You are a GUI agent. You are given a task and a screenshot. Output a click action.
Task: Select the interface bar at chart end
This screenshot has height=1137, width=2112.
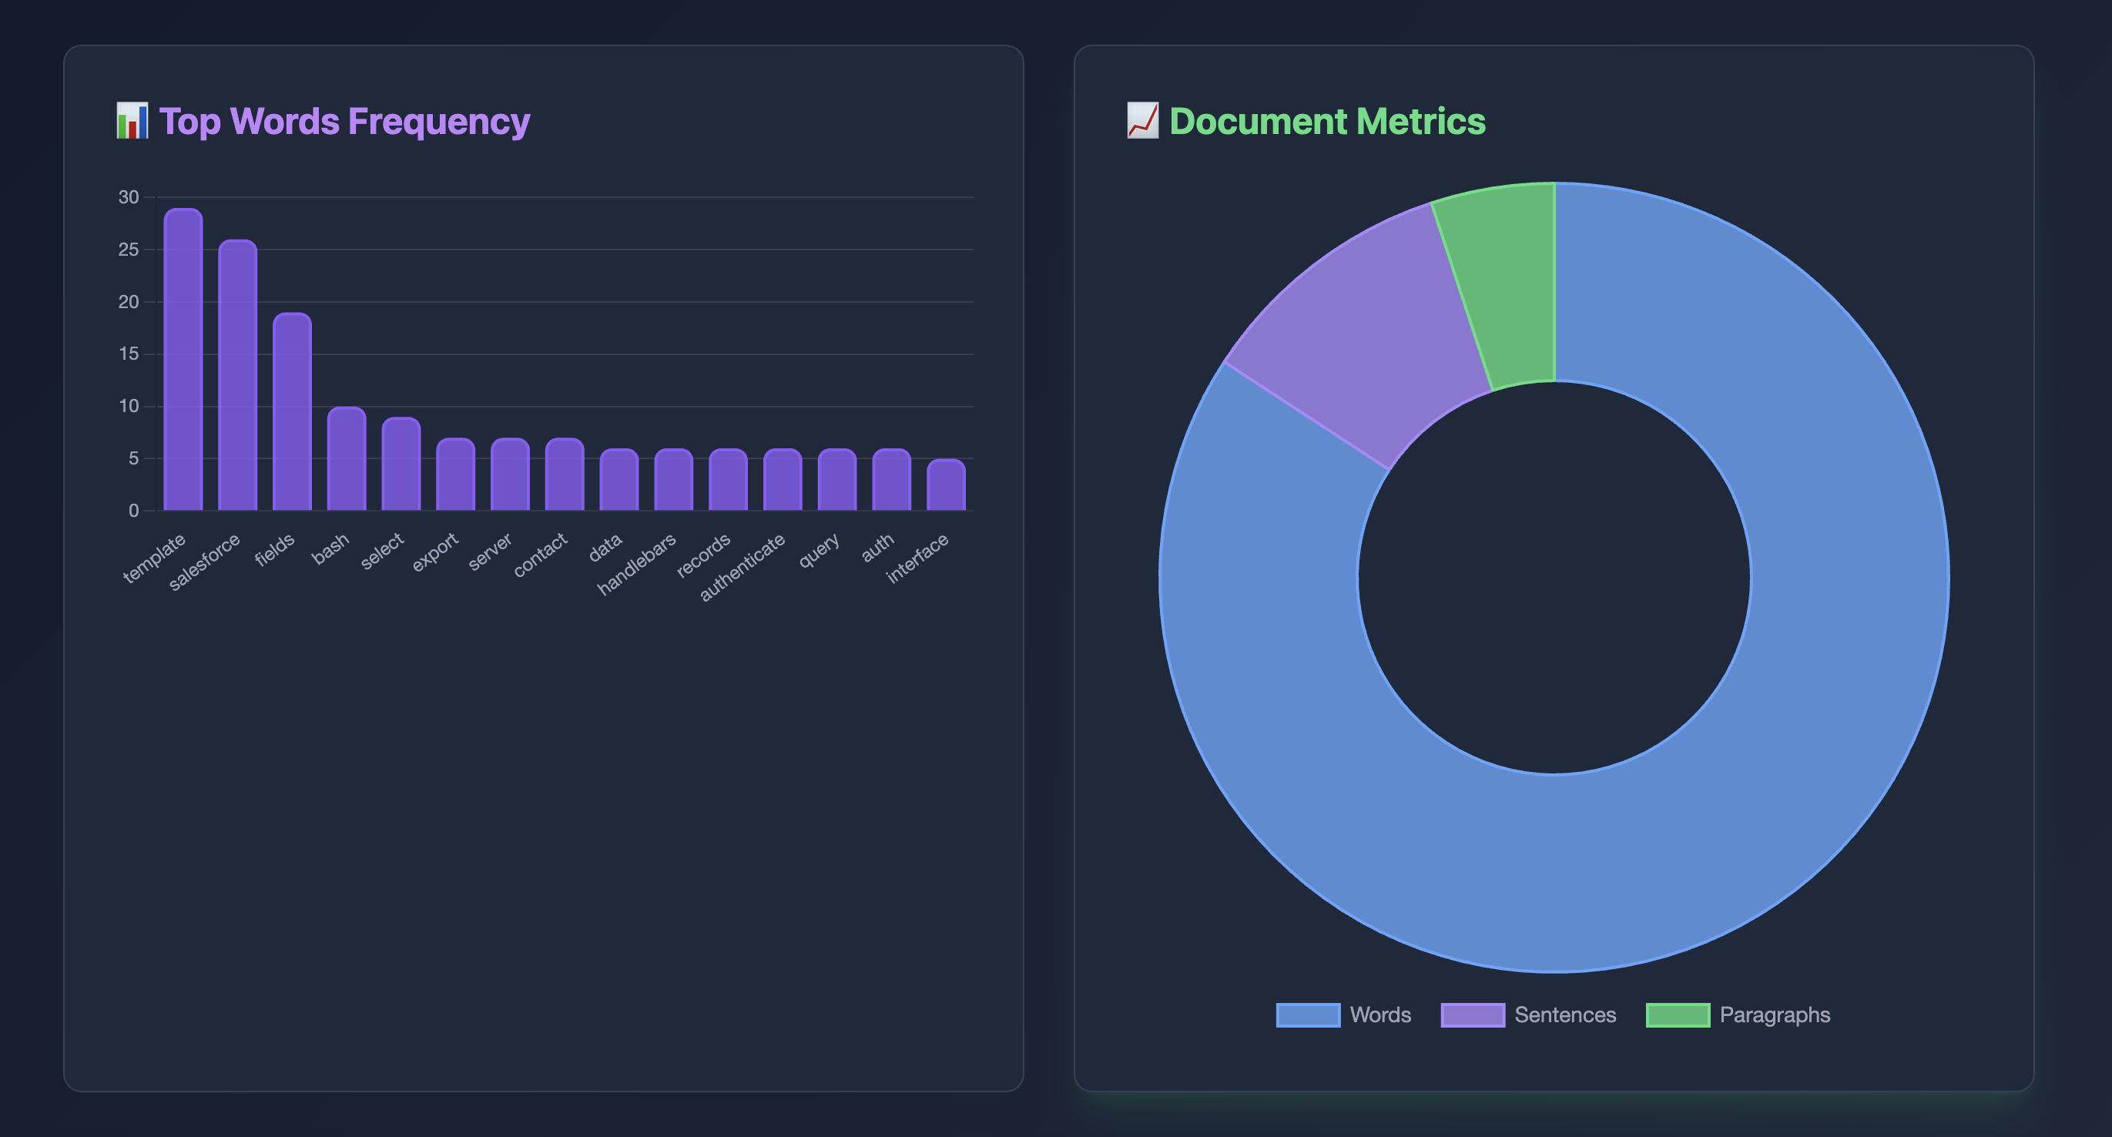(946, 485)
